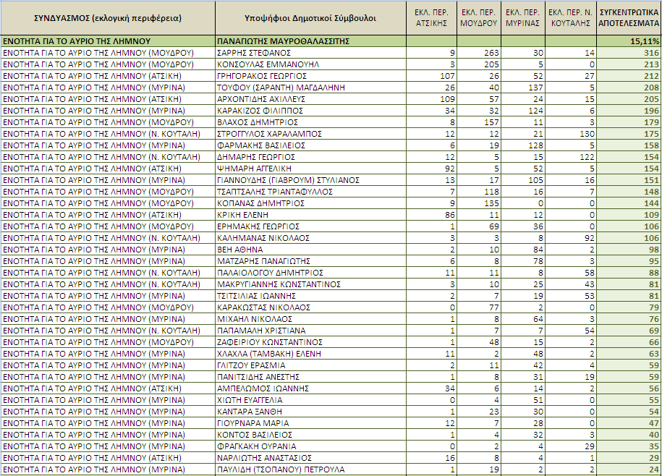
Task: Click candidate 'ΜΑΤΖΑΡΗΣ ΠΑΝΑΓΙΩΤΗΣ'
Action: pyautogui.click(x=263, y=261)
